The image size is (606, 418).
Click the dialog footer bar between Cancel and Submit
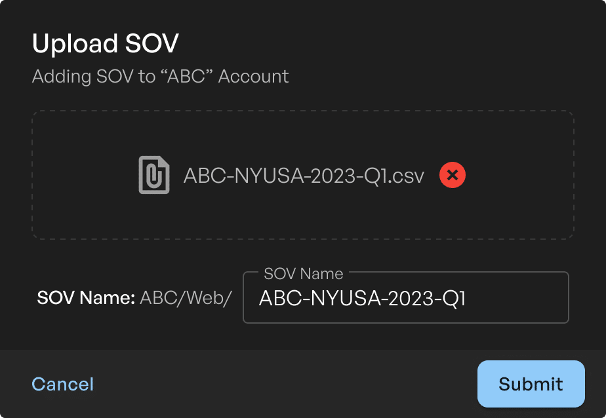pos(286,384)
